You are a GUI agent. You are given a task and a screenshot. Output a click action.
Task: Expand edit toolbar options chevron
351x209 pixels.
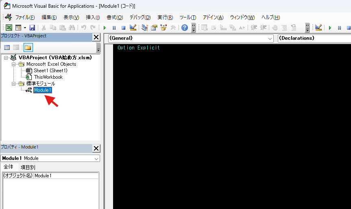click(x=307, y=28)
